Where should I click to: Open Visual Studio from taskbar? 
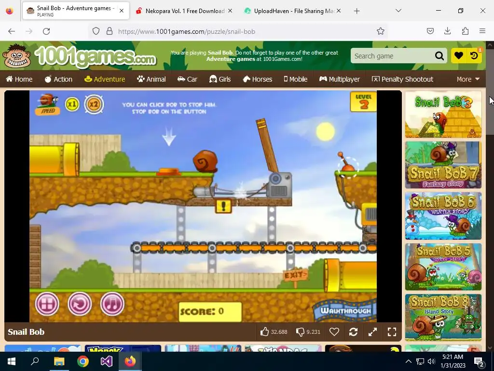[107, 361]
